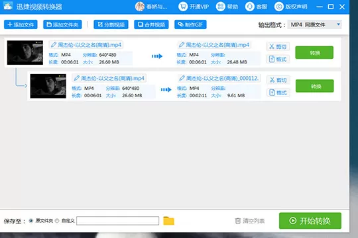
Task: Click 格式 format button in first row
Action: [x=278, y=59]
